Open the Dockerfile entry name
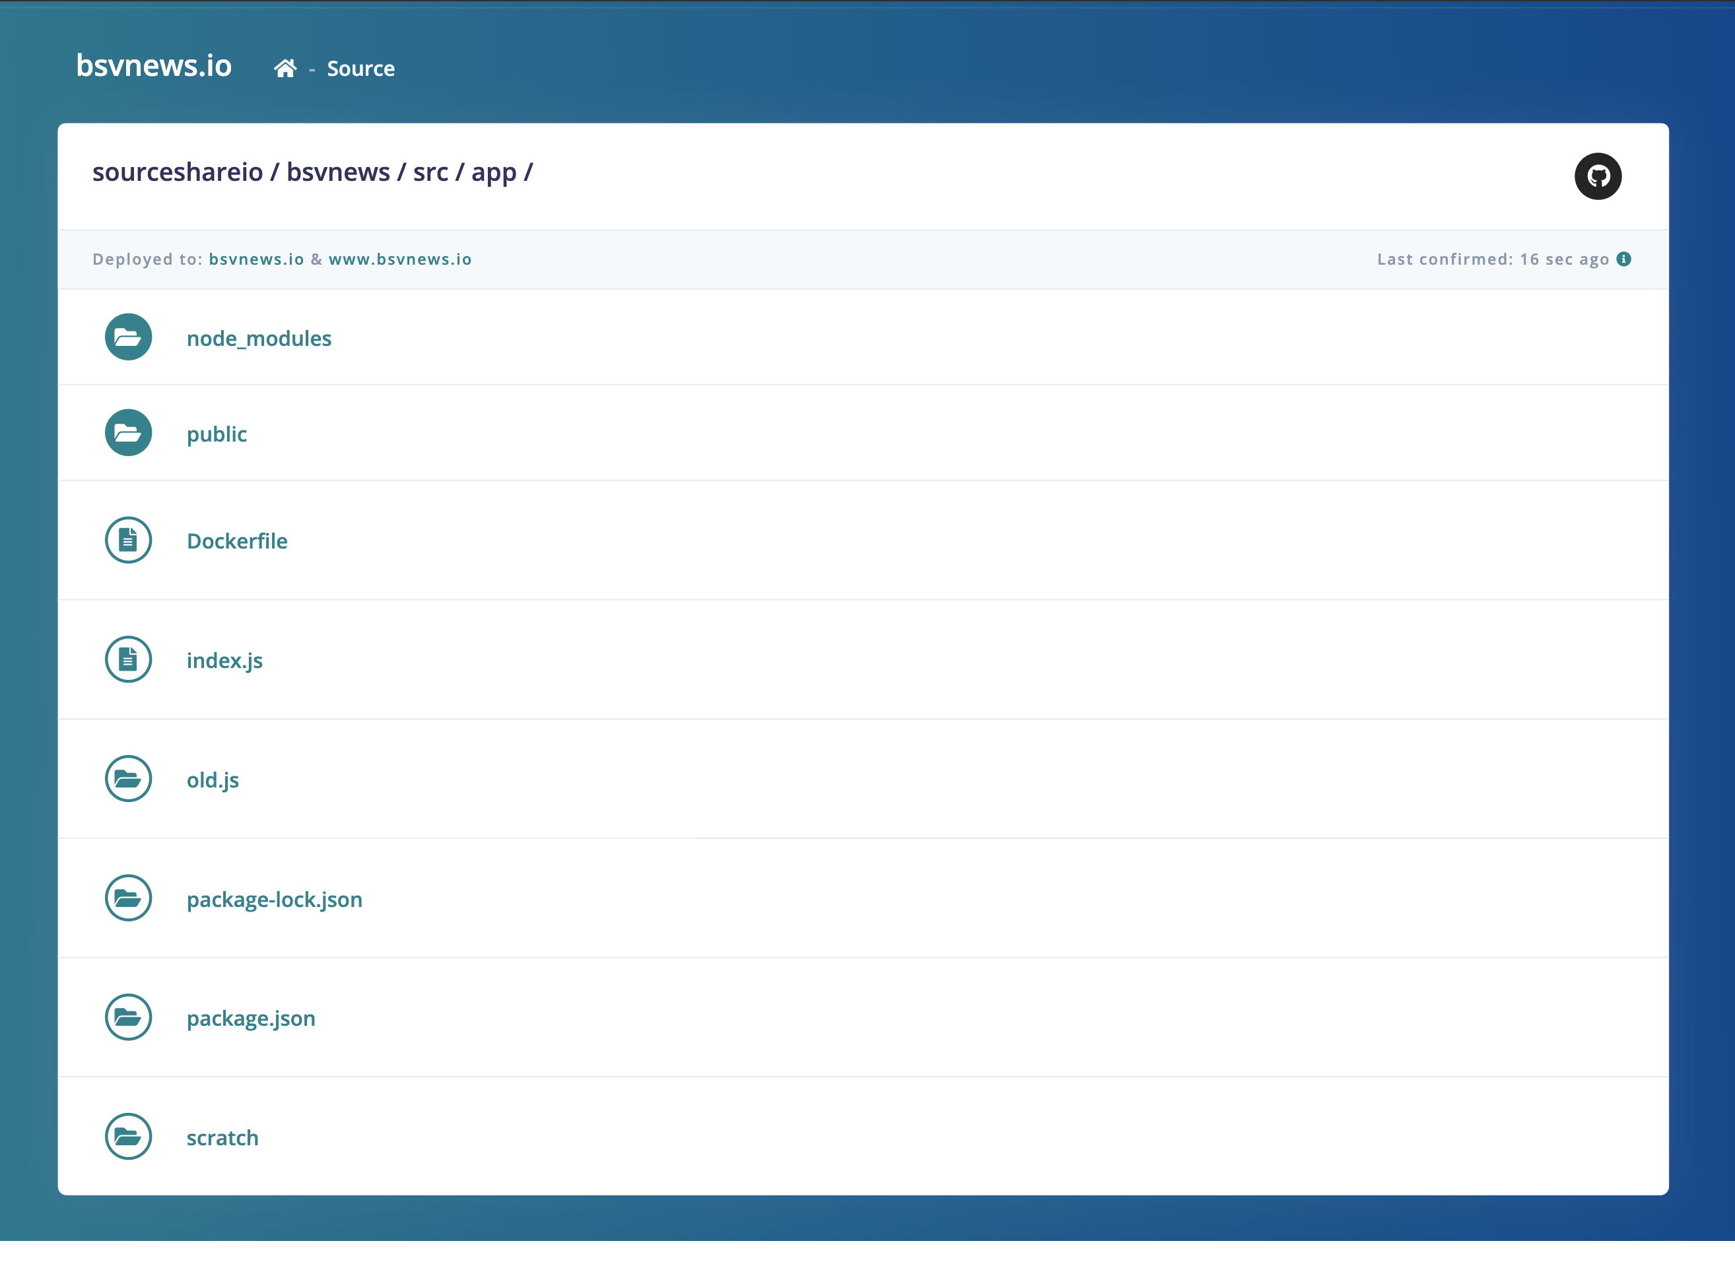This screenshot has height=1272, width=1735. pyautogui.click(x=237, y=541)
